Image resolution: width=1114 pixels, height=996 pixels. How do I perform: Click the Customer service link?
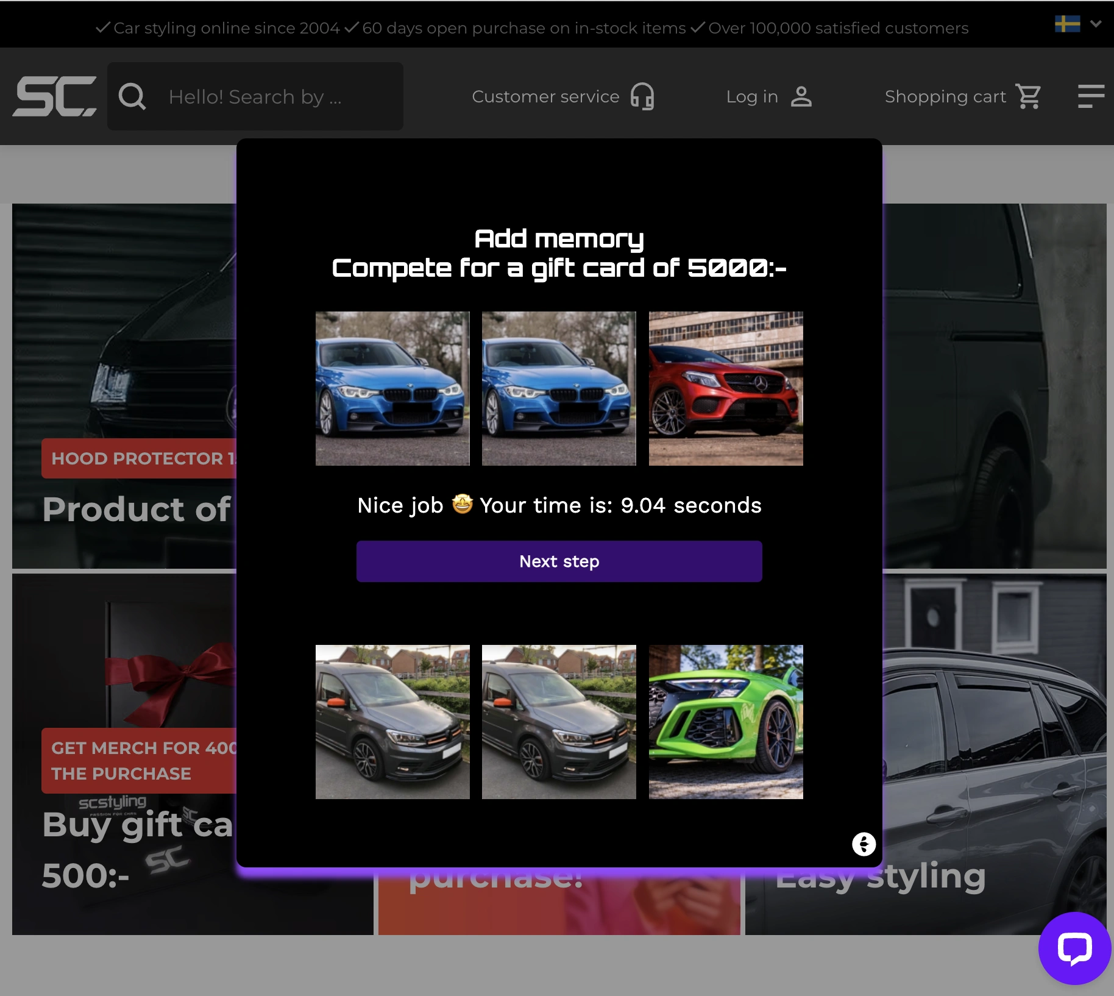click(545, 96)
